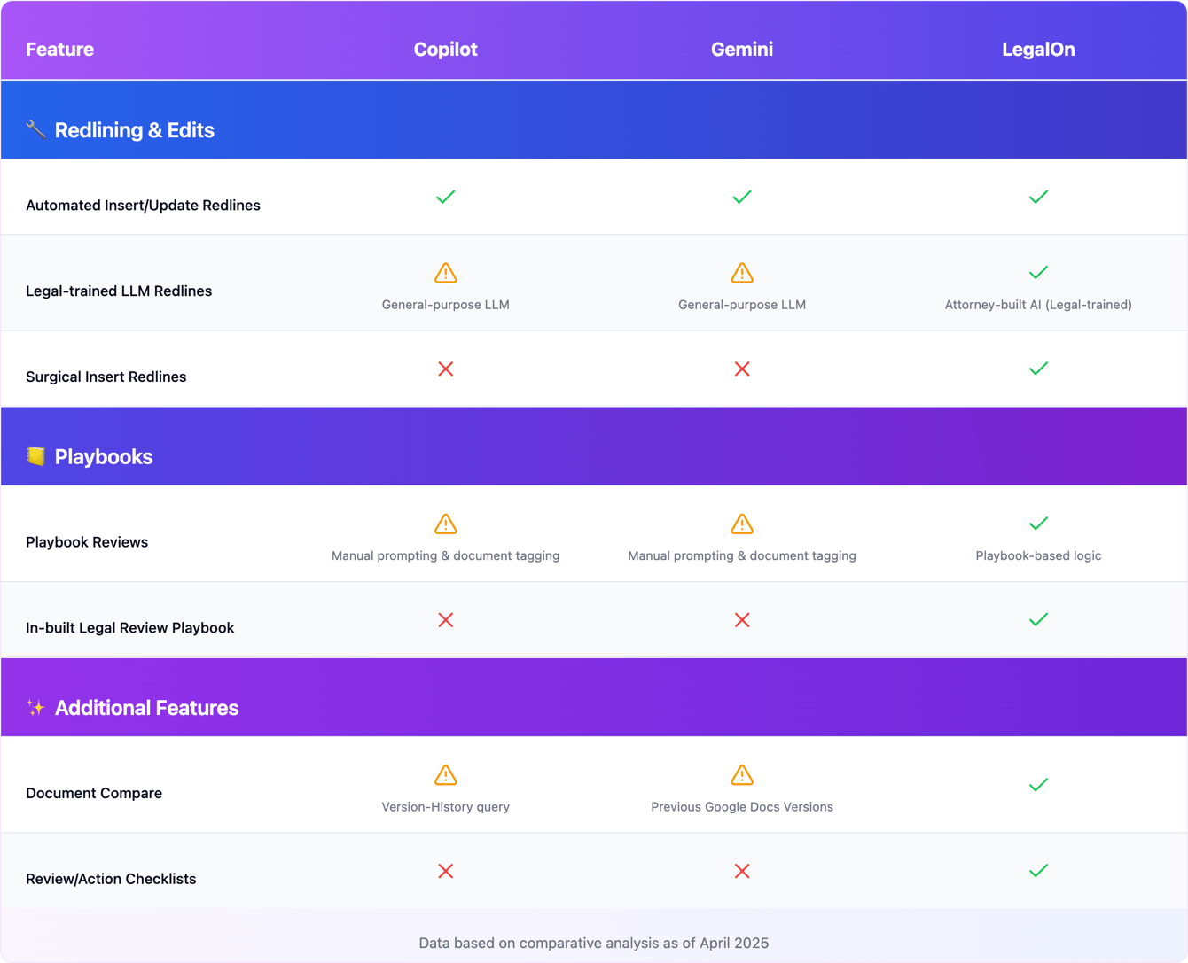This screenshot has height=963, width=1188.
Task: Expand the Playbooks section header
Action: tap(104, 456)
